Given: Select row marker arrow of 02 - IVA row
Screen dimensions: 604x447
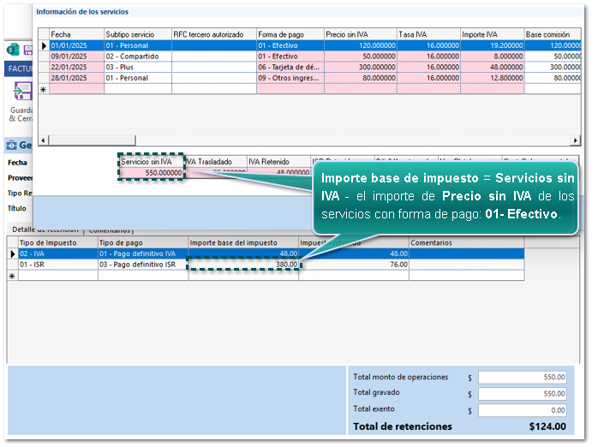Looking at the screenshot, I should click(x=12, y=253).
